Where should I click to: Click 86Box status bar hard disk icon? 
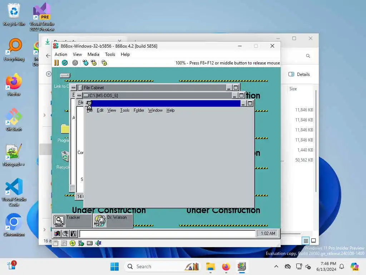pyautogui.click(x=90, y=243)
